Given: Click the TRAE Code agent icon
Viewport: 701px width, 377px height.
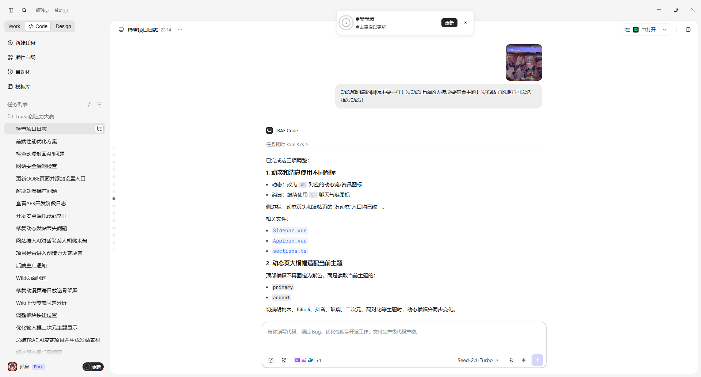Looking at the screenshot, I should (x=269, y=130).
